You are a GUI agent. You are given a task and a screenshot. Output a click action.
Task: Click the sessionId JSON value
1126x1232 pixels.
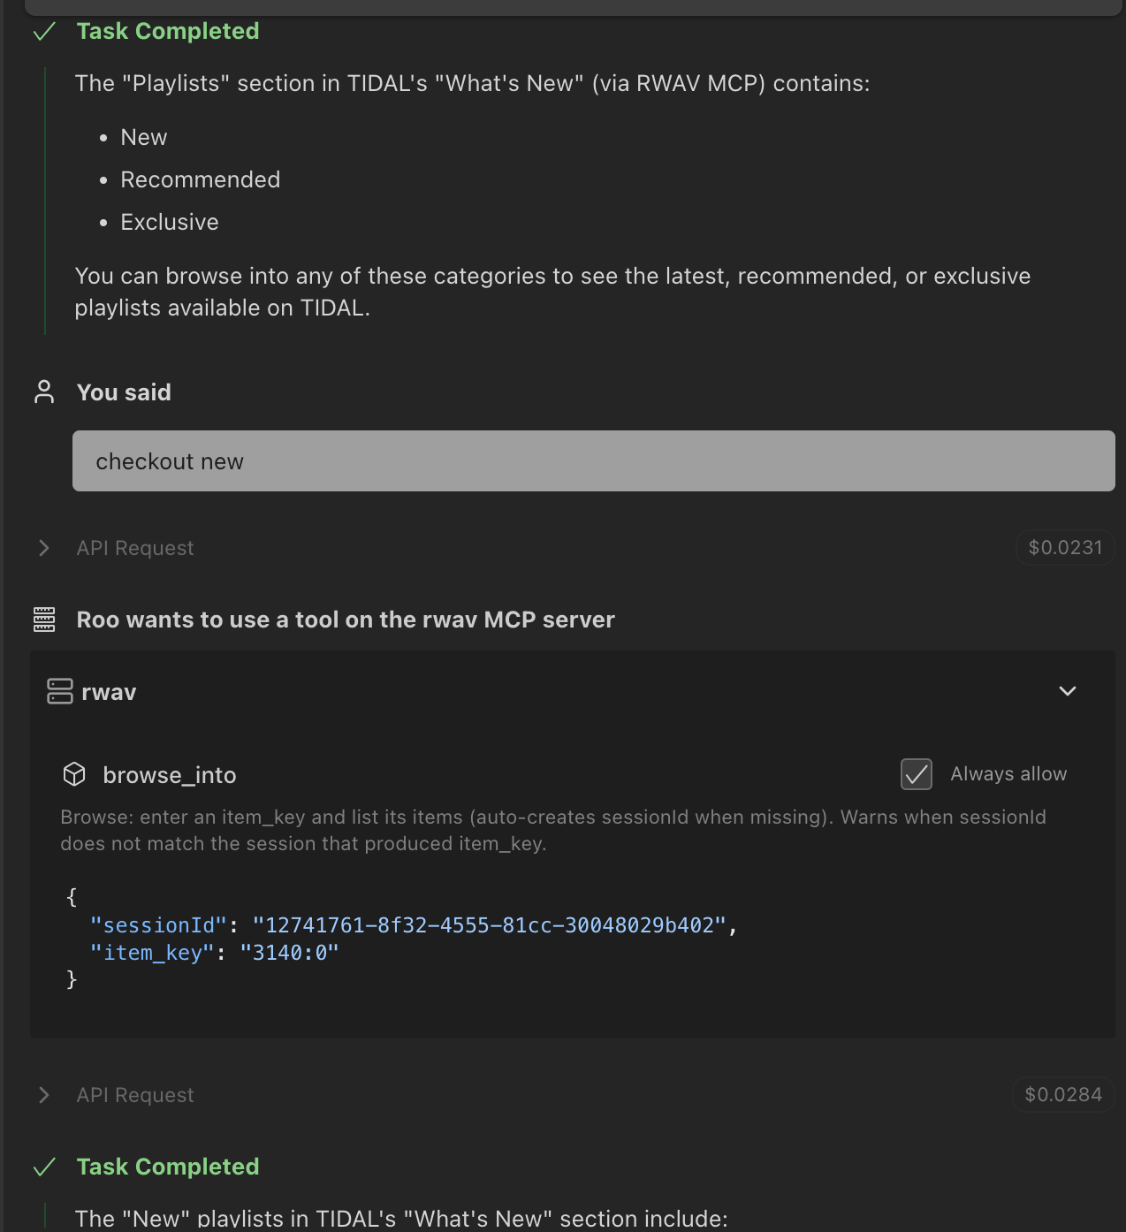click(489, 925)
